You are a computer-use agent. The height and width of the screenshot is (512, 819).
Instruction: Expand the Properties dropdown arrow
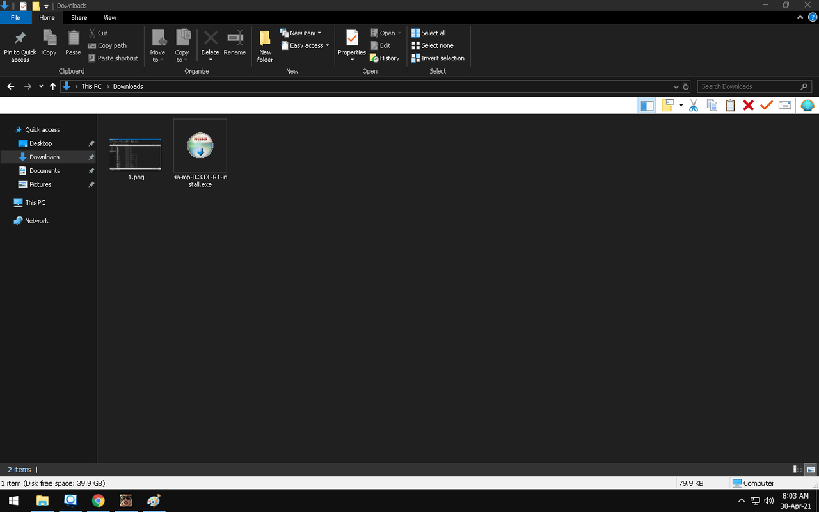pos(352,60)
